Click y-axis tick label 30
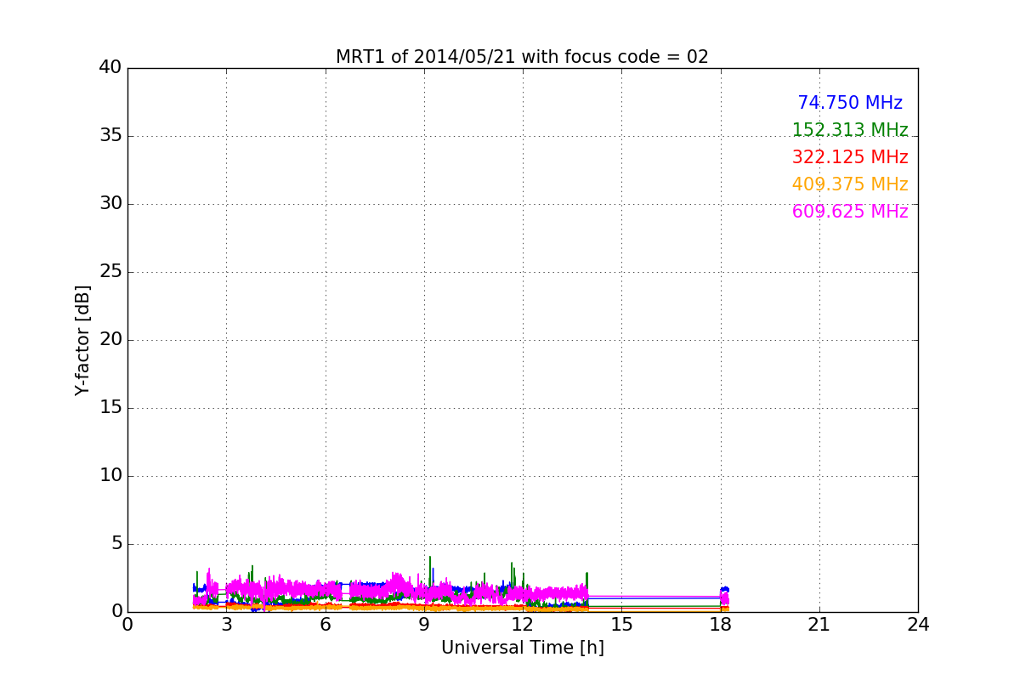The width and height of the screenshot is (1020, 680). coord(110,204)
